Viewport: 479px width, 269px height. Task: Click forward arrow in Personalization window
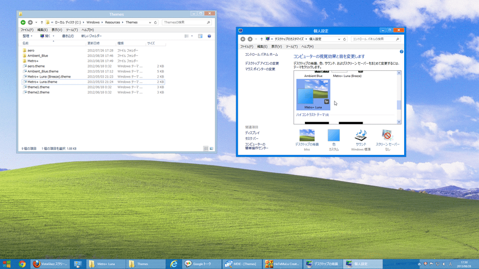(250, 39)
